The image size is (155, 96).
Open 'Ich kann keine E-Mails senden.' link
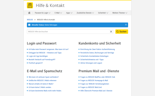point(40,87)
